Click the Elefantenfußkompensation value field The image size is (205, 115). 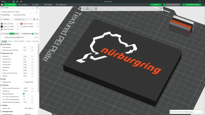tap(28, 102)
